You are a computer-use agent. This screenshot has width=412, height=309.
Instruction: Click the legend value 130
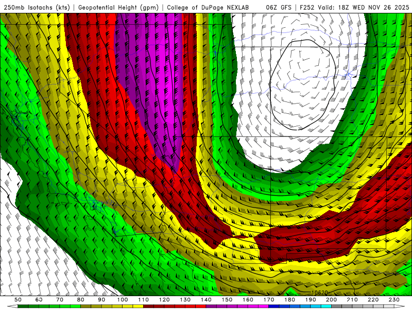185,300
